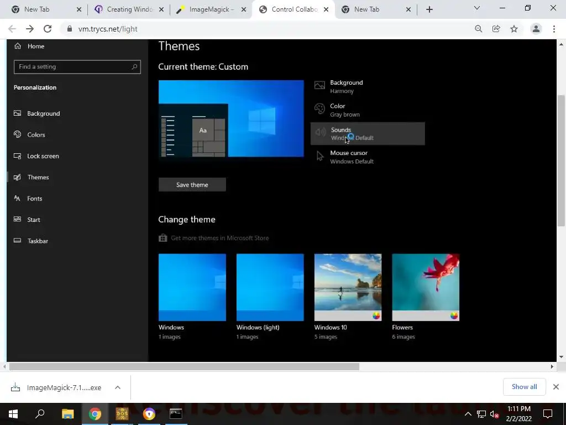This screenshot has height=425, width=566.
Task: Open the notification center icon
Action: (548, 414)
